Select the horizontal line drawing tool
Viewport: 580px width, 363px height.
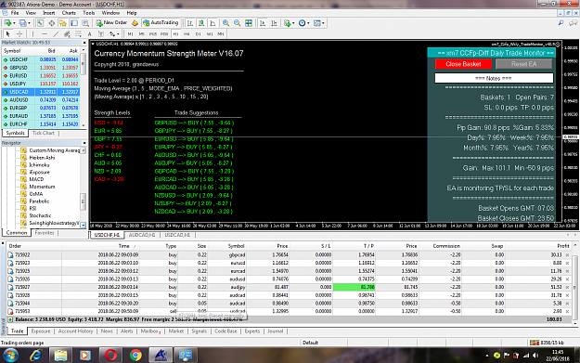45,33
